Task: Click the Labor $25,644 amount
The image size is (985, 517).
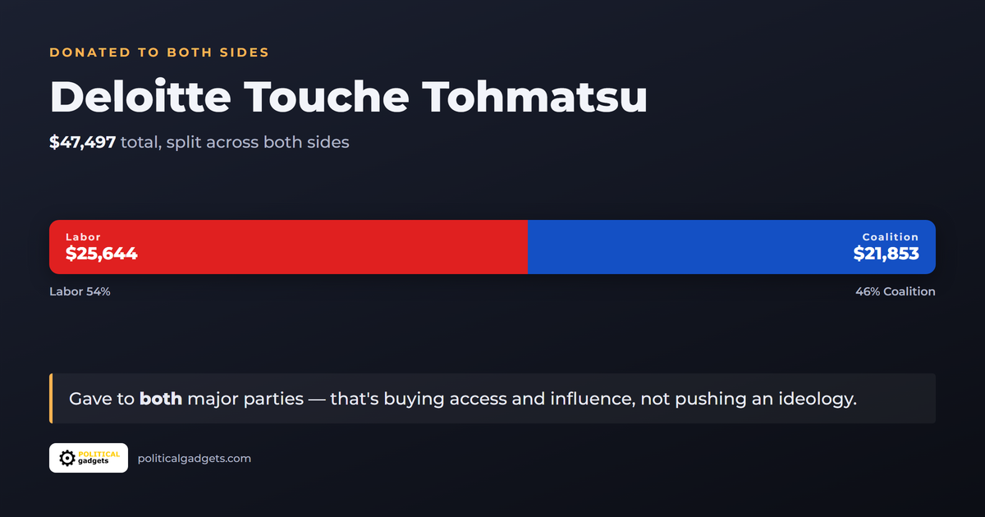Action: click(102, 254)
